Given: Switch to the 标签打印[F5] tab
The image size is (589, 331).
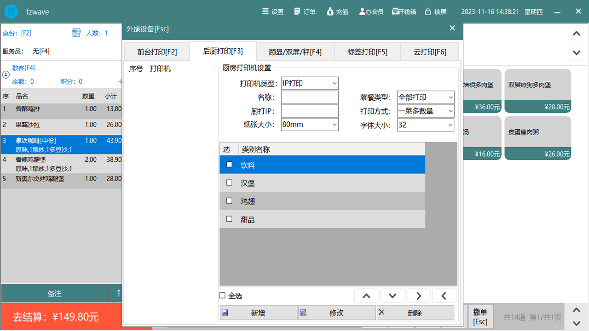Looking at the screenshot, I should tap(367, 51).
